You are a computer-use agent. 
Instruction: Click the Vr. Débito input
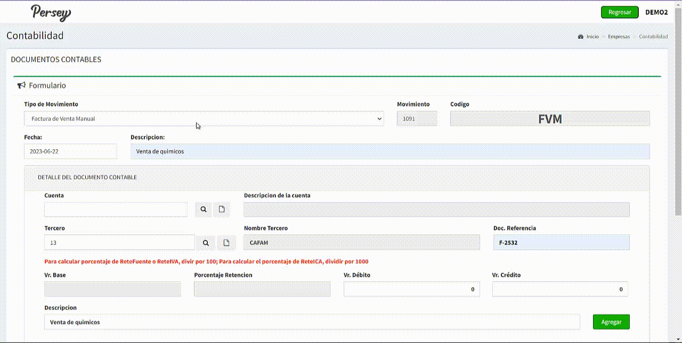pyautogui.click(x=411, y=289)
